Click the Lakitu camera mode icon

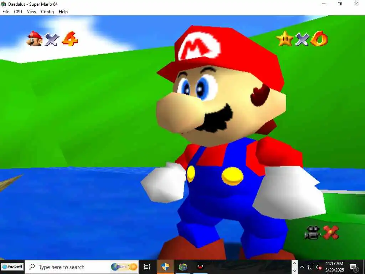[312, 233]
